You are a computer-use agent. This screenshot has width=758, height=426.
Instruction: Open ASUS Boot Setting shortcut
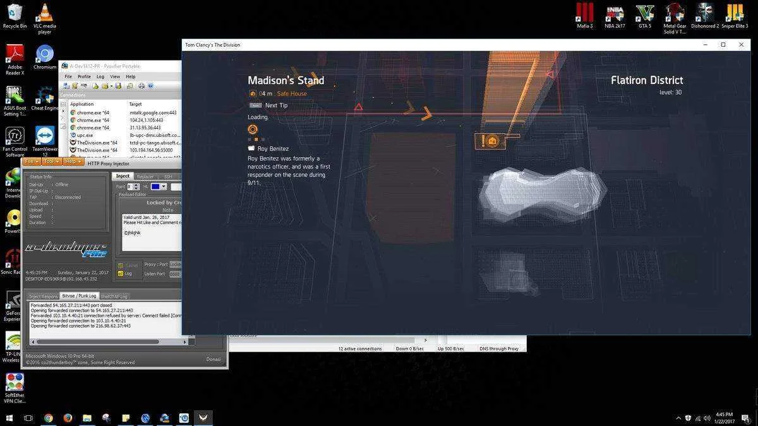[15, 101]
